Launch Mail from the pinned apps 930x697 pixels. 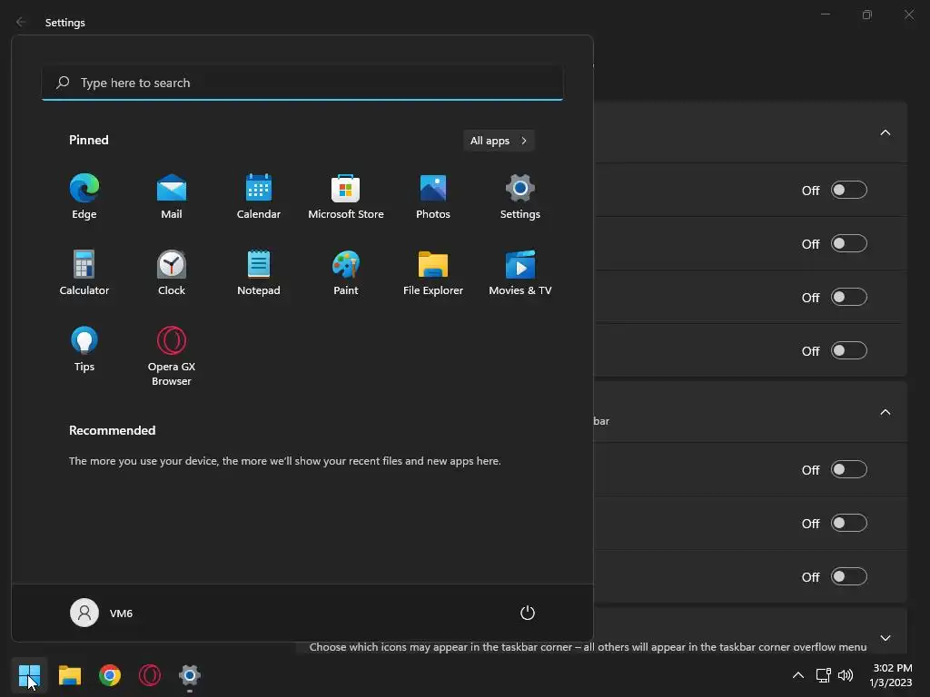[x=172, y=197]
